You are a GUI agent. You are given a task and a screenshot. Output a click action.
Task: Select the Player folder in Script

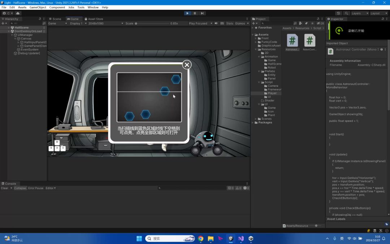[272, 93]
